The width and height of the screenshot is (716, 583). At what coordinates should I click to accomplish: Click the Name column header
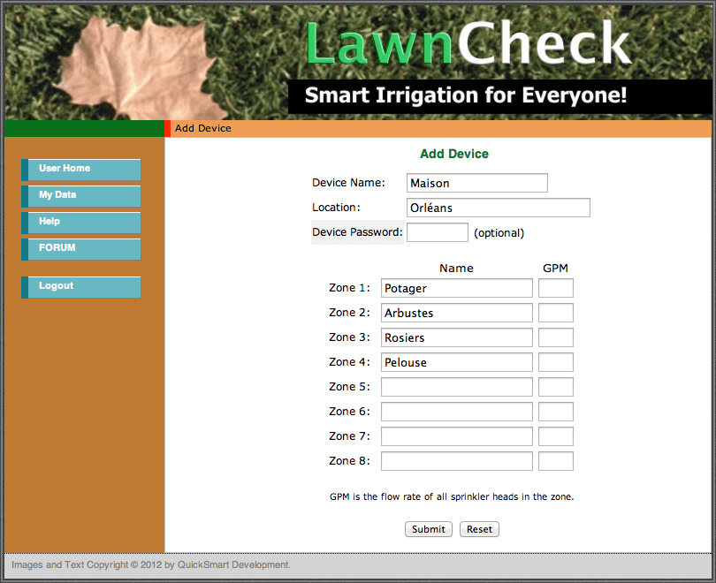tap(457, 269)
